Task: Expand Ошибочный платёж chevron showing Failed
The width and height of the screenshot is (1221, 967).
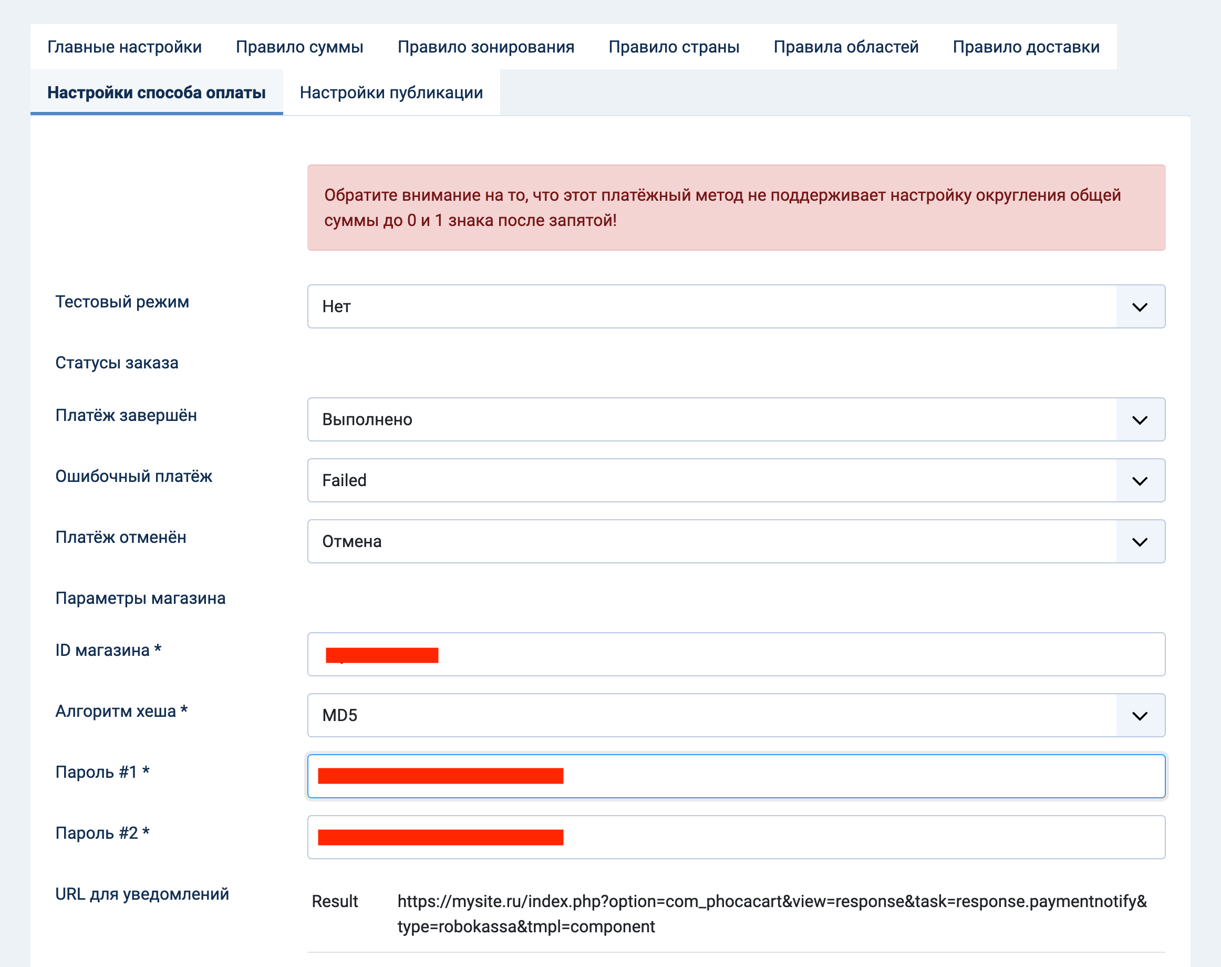Action: point(1140,481)
